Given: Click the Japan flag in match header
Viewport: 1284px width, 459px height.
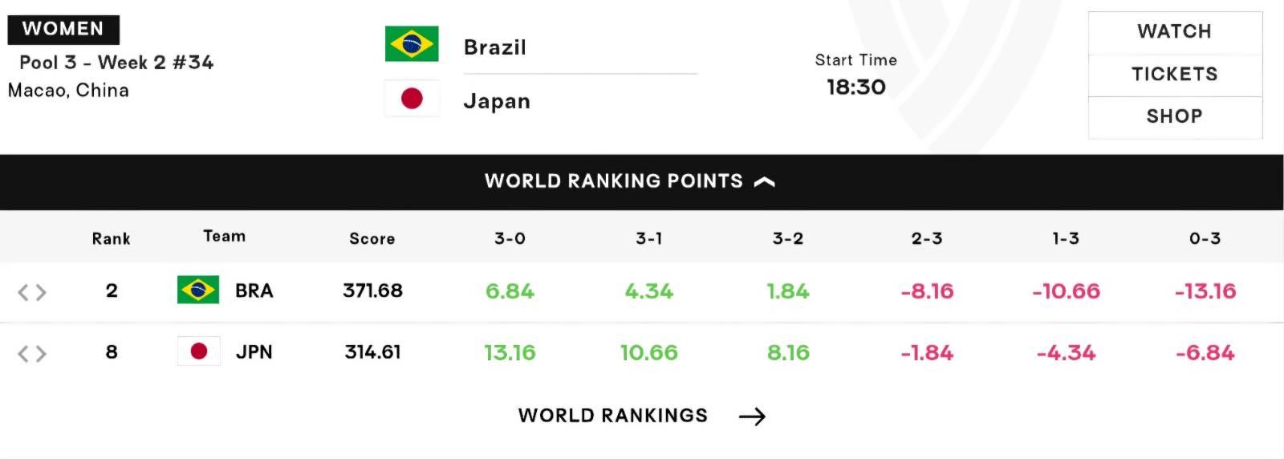Looking at the screenshot, I should click(412, 99).
